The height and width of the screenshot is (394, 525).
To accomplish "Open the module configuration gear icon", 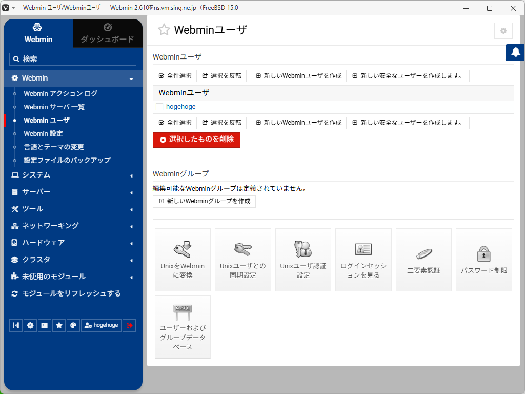I will coord(503,31).
